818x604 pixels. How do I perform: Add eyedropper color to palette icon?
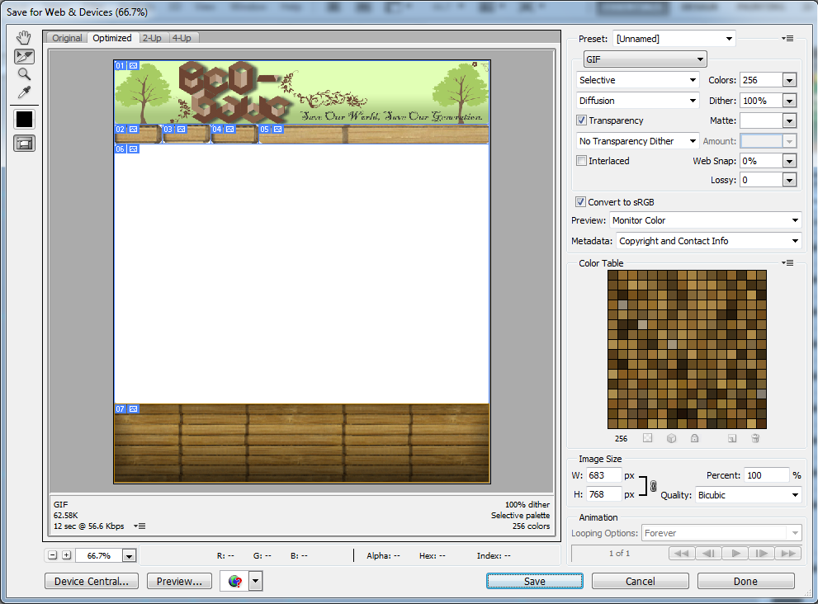click(x=732, y=438)
